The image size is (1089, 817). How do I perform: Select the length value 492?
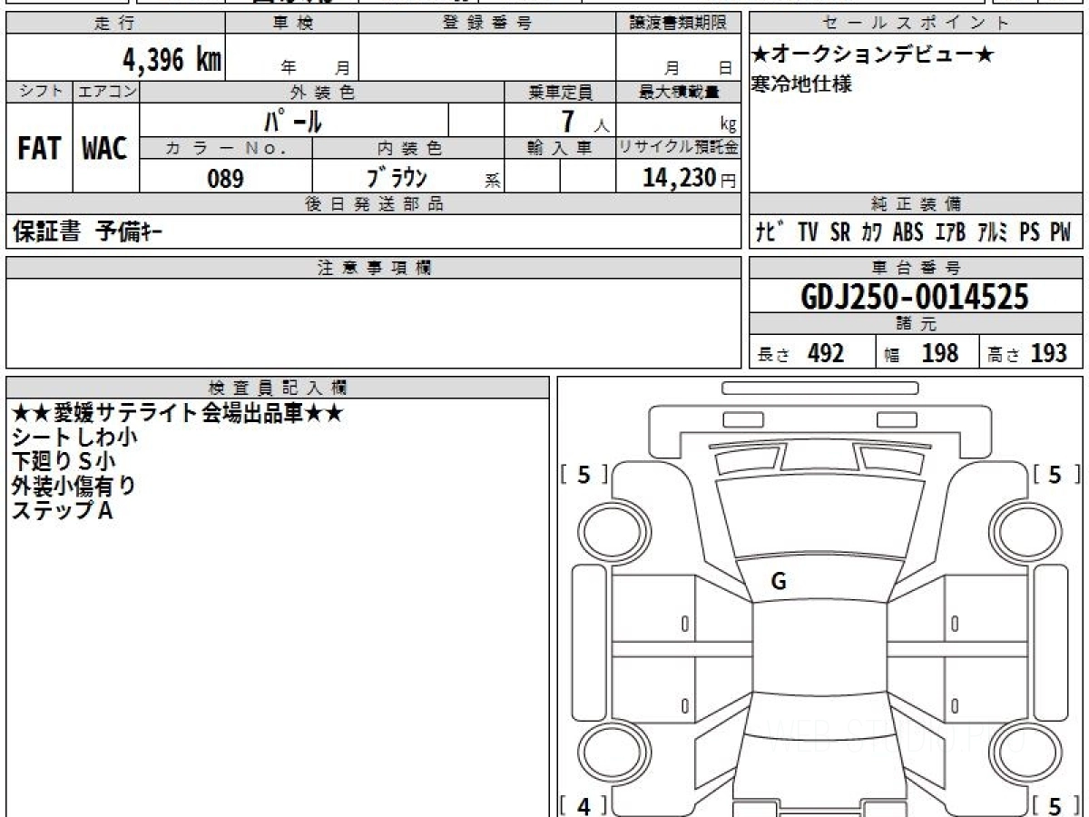826,353
